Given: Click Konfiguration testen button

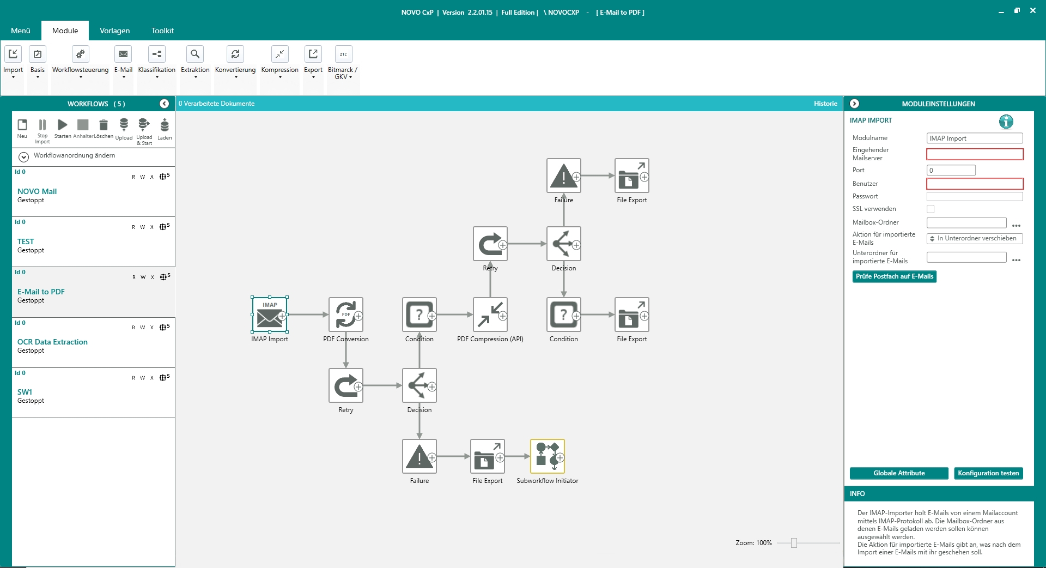Looking at the screenshot, I should click(988, 473).
